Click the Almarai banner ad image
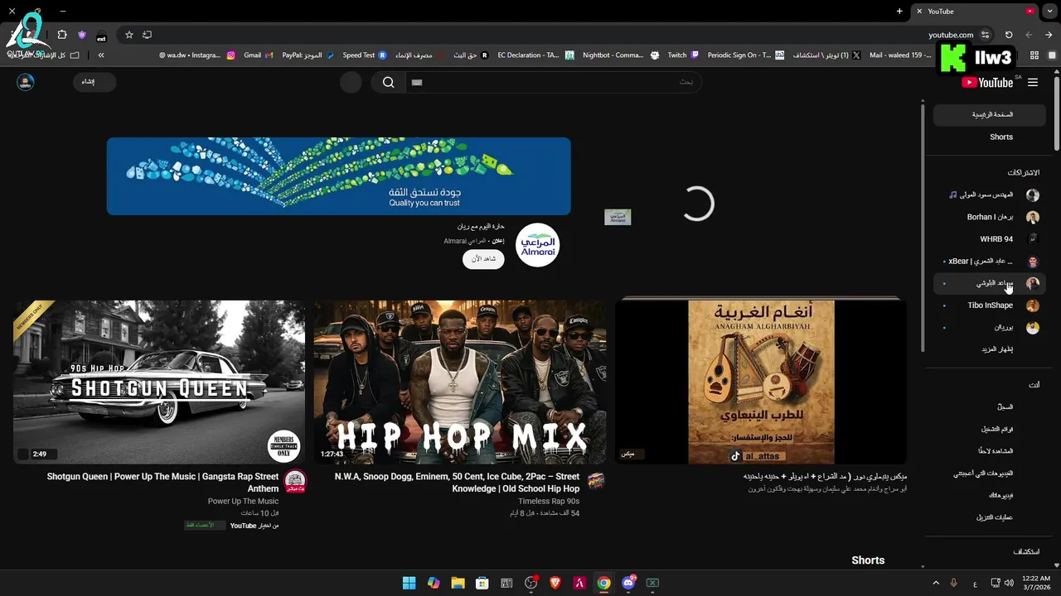Image resolution: width=1061 pixels, height=596 pixels. pyautogui.click(x=338, y=176)
